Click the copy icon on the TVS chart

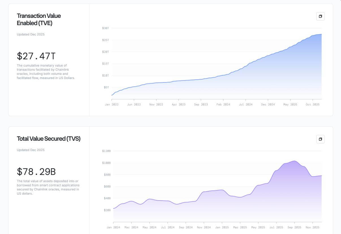tap(320, 139)
